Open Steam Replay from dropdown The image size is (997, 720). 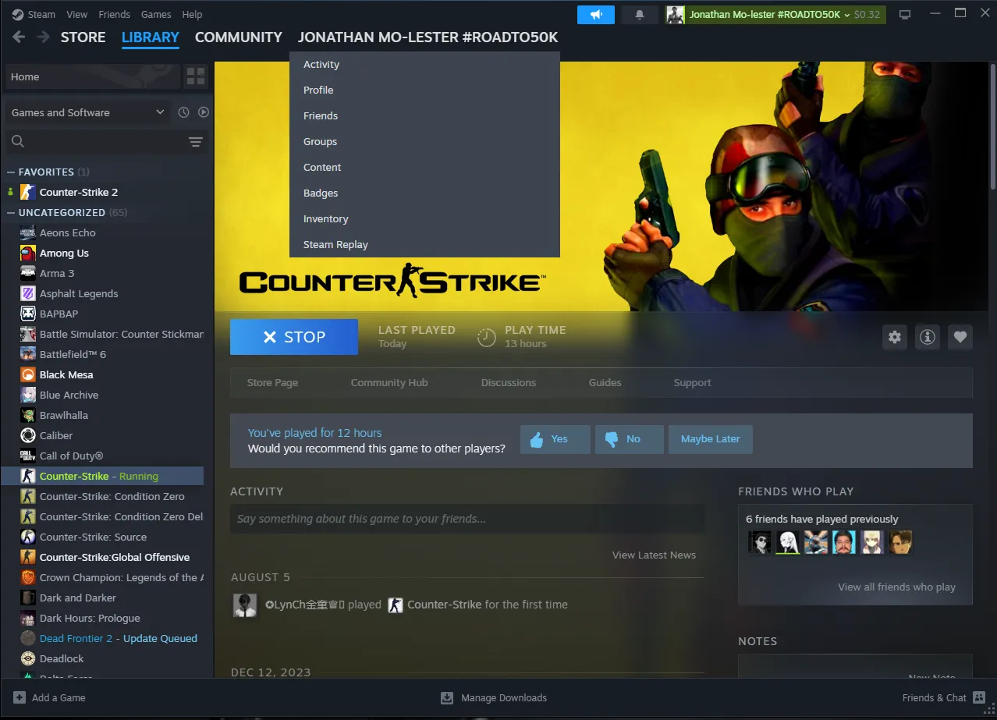tap(424, 244)
